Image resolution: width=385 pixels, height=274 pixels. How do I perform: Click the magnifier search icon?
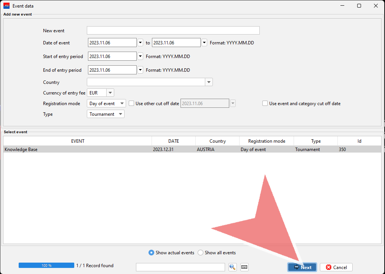click(x=232, y=267)
